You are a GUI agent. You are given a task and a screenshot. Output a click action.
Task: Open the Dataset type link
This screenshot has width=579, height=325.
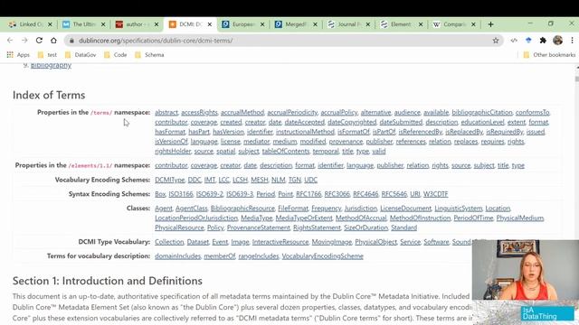[x=198, y=242]
